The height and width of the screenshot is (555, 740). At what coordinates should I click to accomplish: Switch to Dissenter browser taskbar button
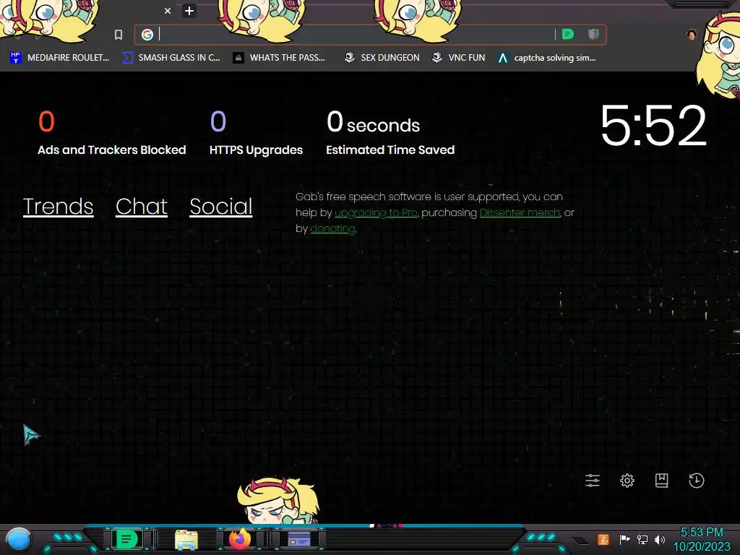(126, 539)
